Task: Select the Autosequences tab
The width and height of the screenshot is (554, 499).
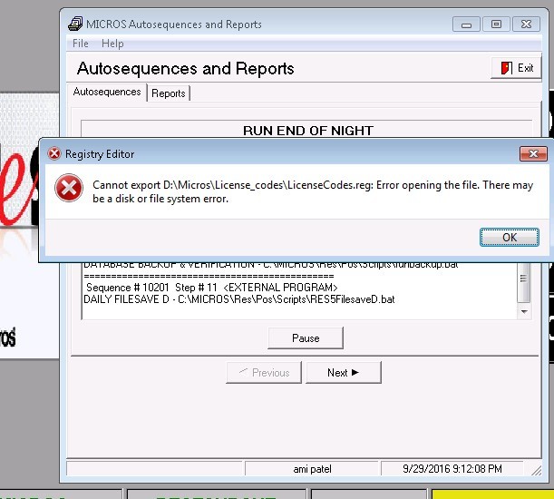Action: click(107, 92)
